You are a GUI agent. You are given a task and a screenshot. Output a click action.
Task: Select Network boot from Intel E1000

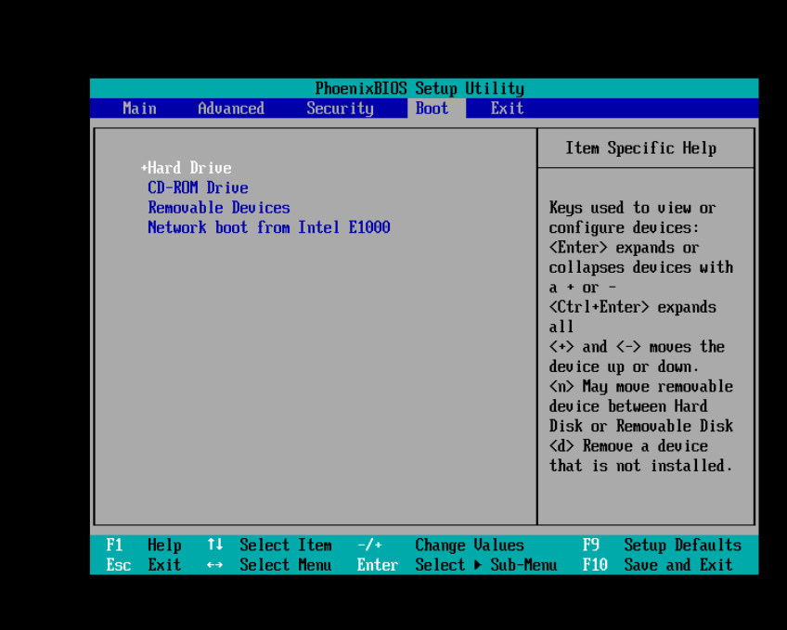pos(269,227)
